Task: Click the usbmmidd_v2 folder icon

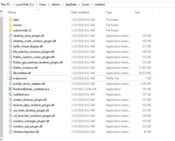Action: click(x=10, y=30)
